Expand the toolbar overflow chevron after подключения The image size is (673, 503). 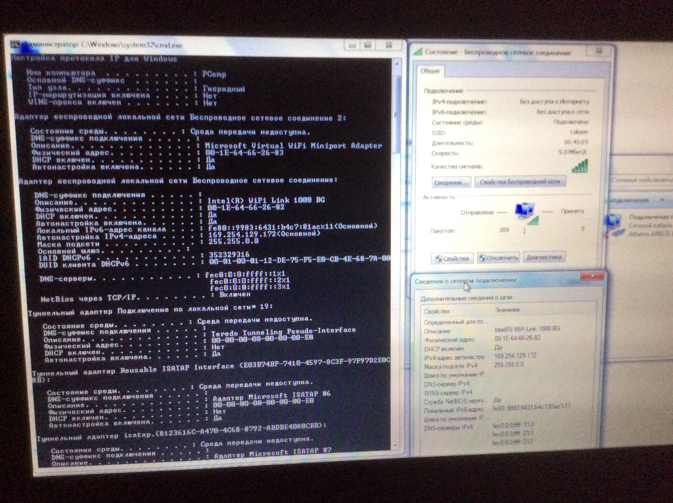(x=662, y=200)
